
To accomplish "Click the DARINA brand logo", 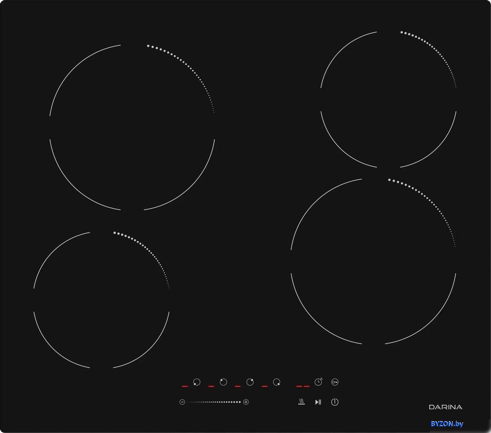I will pos(446,407).
